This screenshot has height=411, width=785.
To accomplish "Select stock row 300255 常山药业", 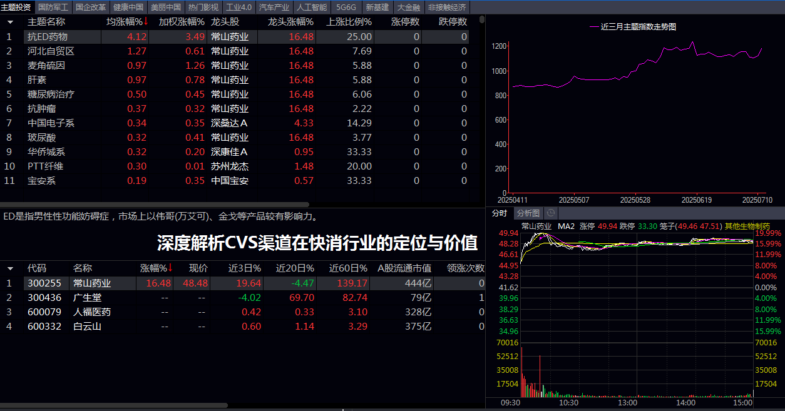I will pos(243,283).
